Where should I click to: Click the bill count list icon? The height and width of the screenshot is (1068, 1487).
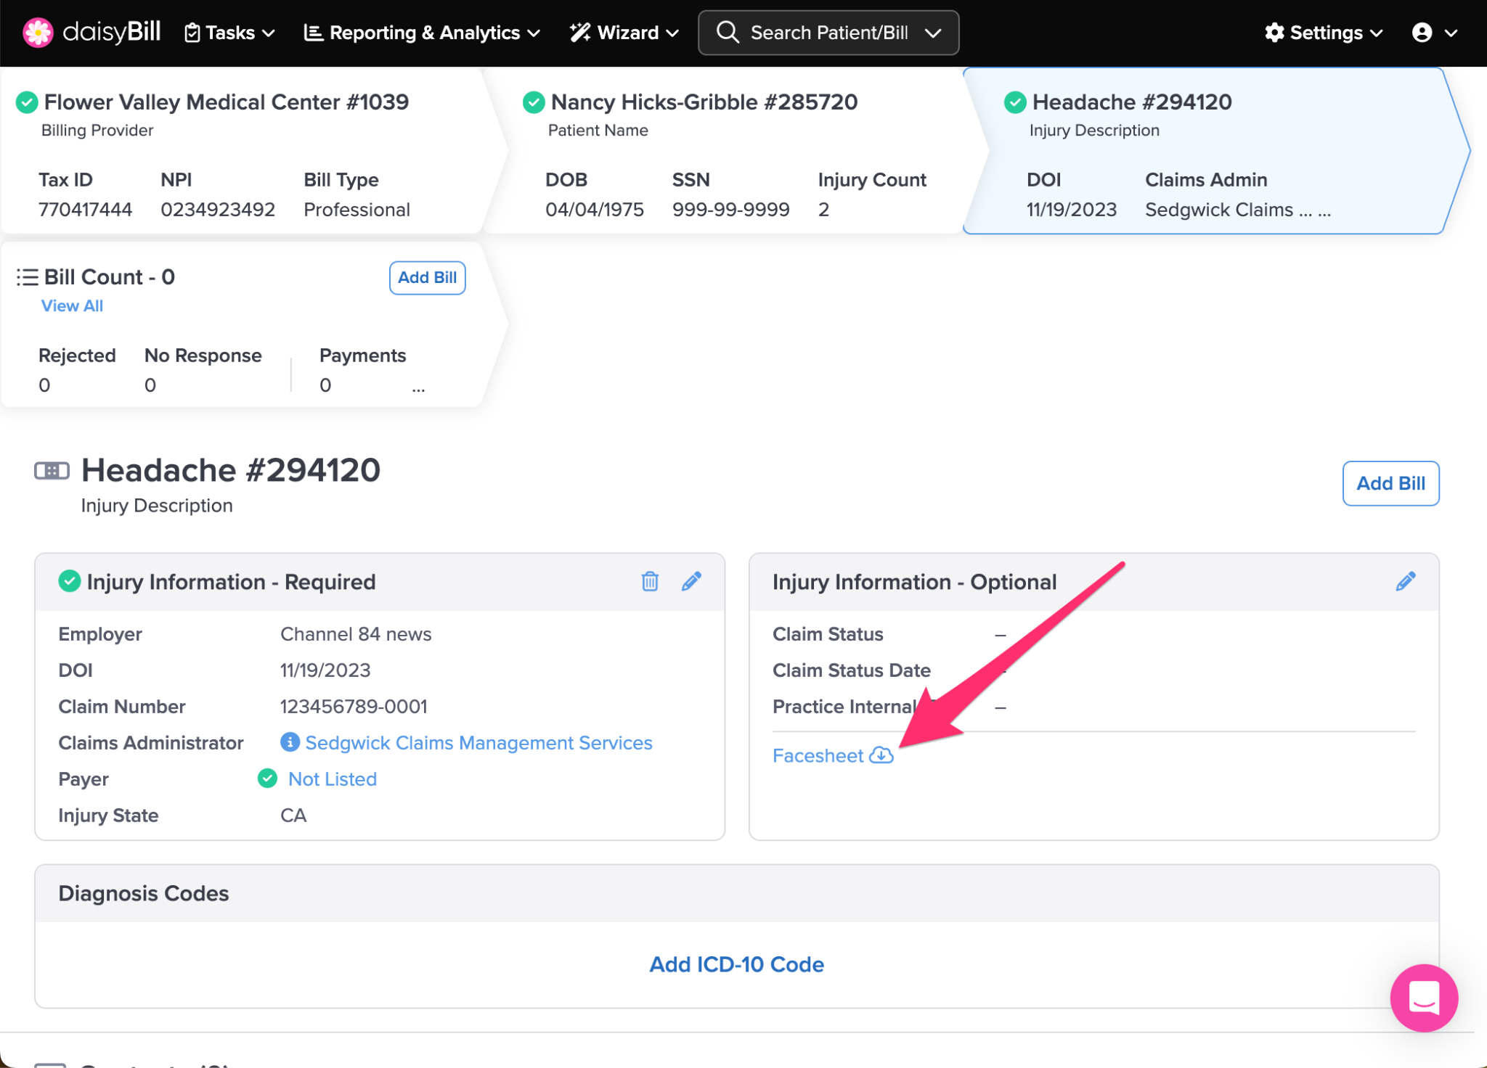pos(28,277)
